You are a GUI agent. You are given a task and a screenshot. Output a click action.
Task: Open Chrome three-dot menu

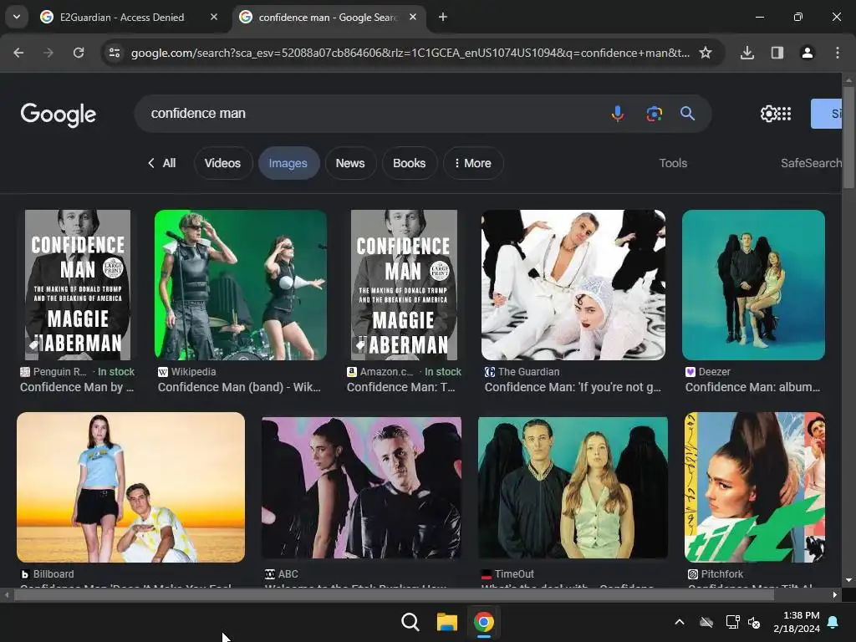pyautogui.click(x=838, y=53)
